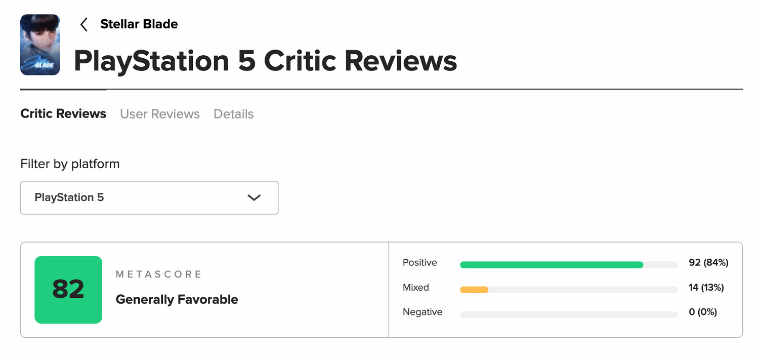Viewport: 759px width, 354px height.
Task: Click the Positive reviews label
Action: (420, 262)
